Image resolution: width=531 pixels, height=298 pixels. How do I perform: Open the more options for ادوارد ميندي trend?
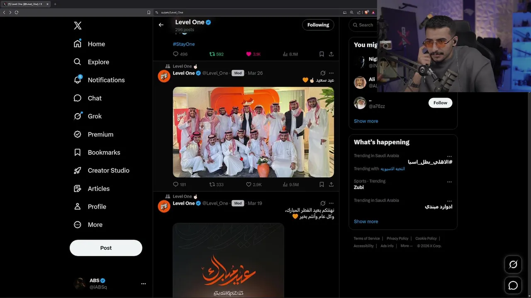(x=449, y=202)
